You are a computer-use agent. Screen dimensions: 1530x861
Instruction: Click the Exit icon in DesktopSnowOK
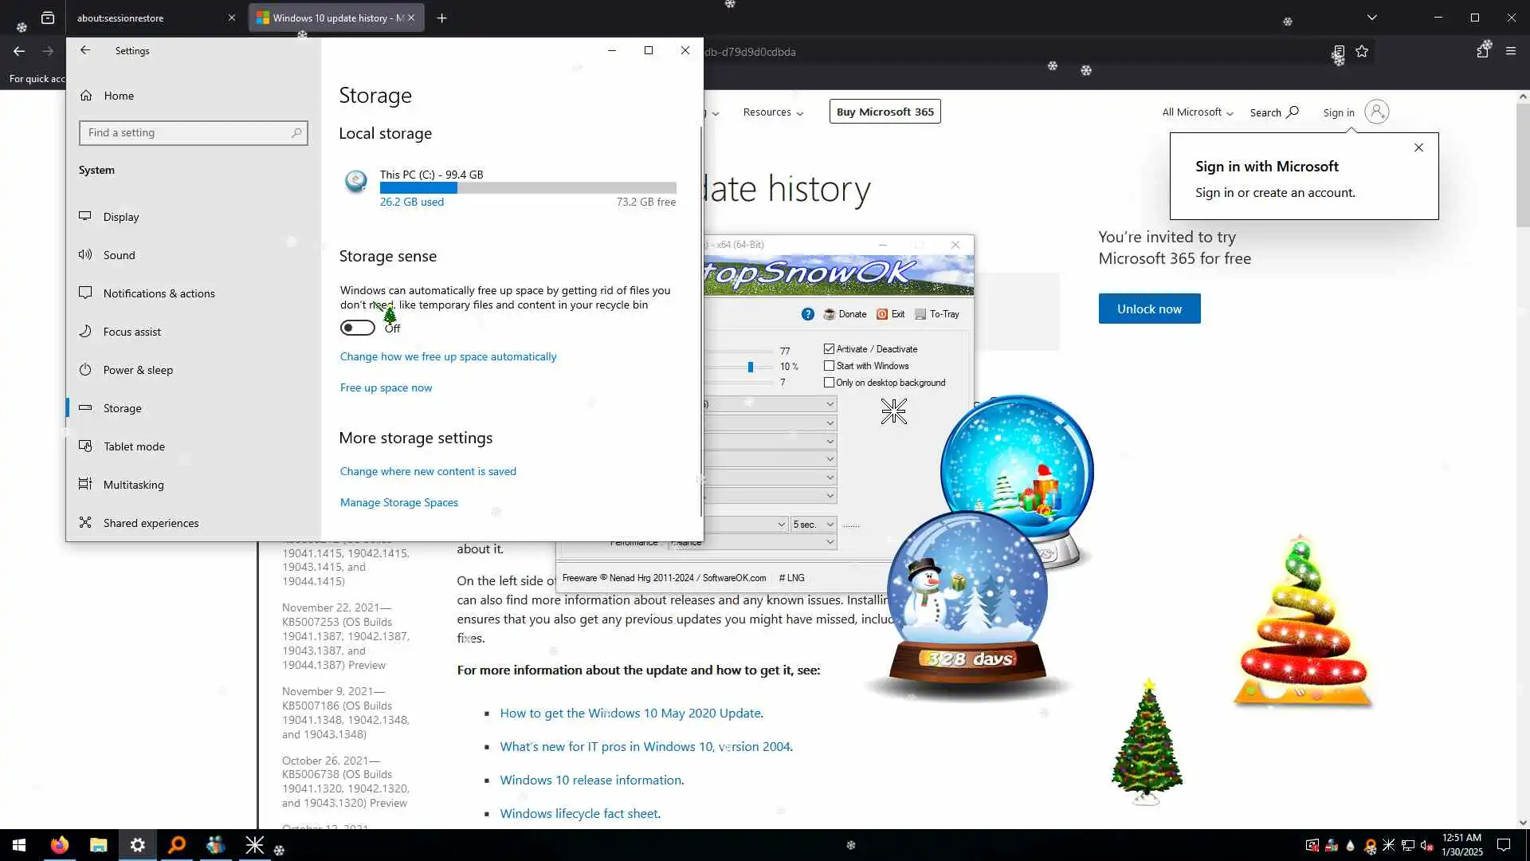(x=882, y=314)
